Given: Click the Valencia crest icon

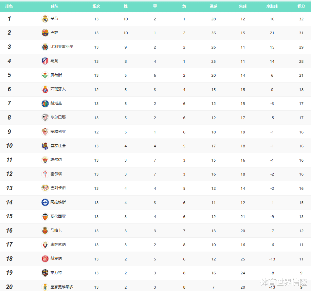Looking at the screenshot, I should [x=45, y=217].
